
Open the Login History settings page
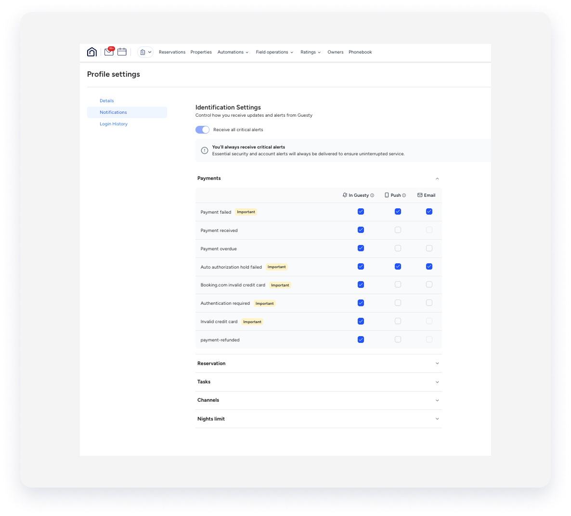click(113, 123)
